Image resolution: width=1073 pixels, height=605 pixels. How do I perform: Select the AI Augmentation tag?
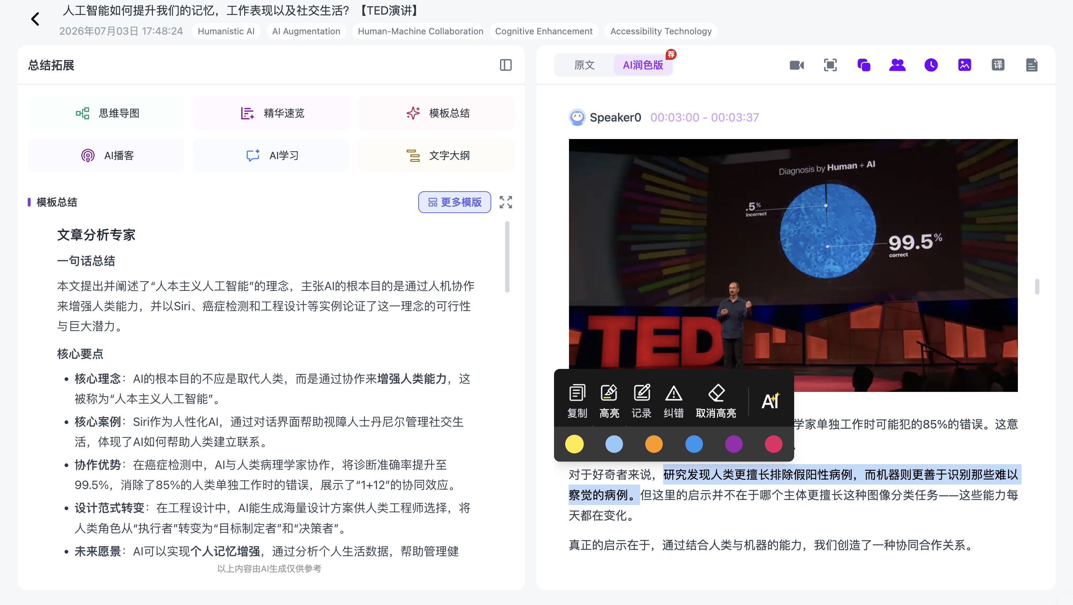[306, 31]
